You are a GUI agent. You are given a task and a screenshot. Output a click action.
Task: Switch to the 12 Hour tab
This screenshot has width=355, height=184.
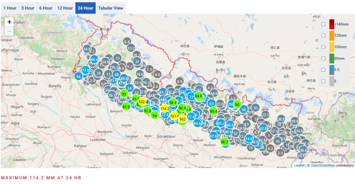pyautogui.click(x=65, y=8)
